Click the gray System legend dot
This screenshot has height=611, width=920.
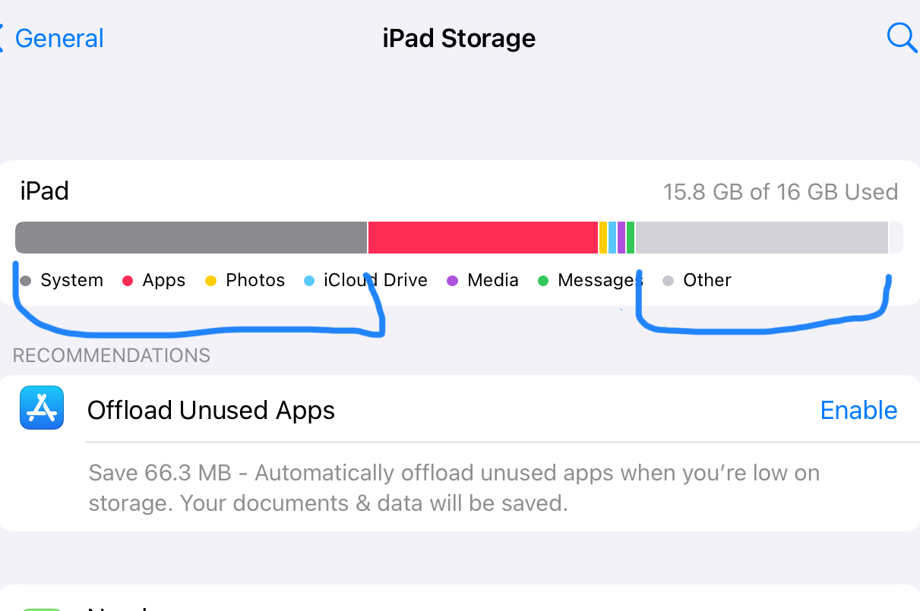(26, 281)
